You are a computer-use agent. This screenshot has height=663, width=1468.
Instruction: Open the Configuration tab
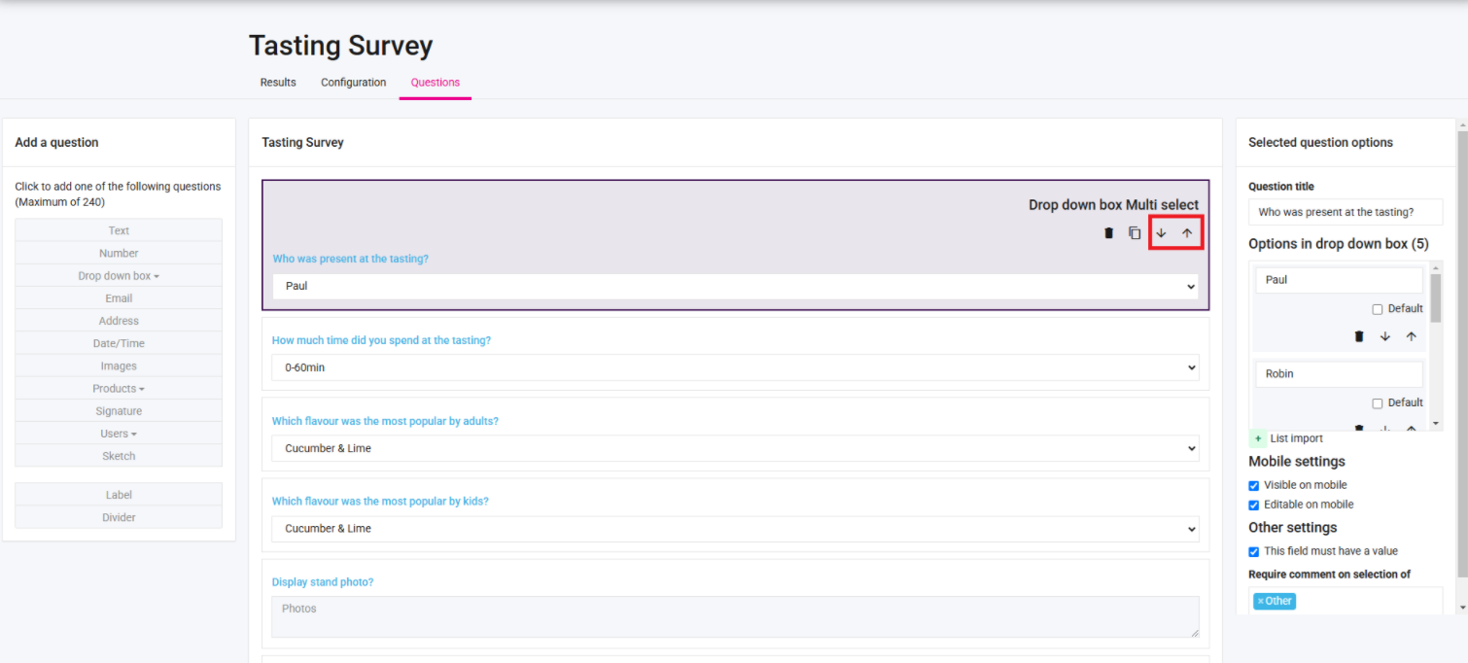[354, 83]
